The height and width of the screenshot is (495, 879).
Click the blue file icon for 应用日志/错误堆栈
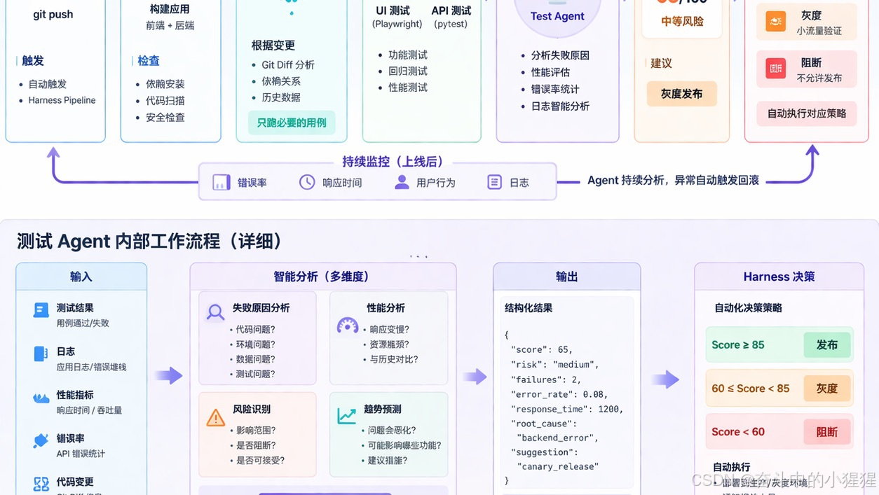(x=41, y=354)
